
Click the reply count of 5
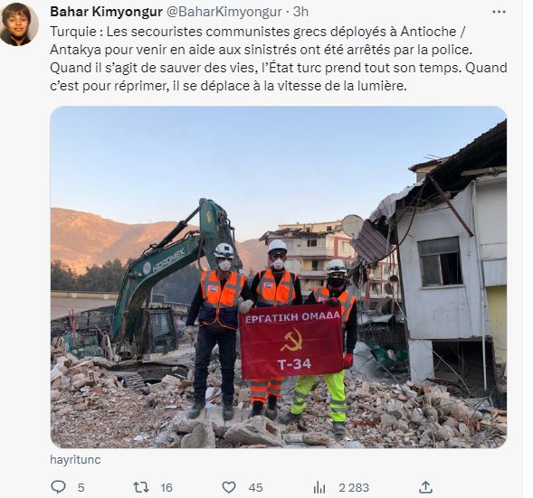(81, 487)
